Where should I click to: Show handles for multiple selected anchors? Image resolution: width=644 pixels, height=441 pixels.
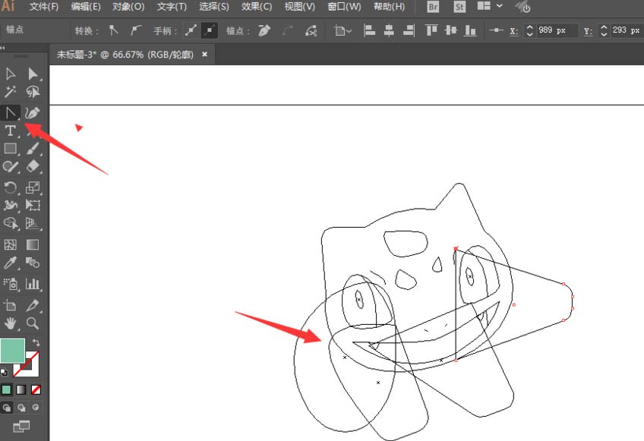coord(190,30)
